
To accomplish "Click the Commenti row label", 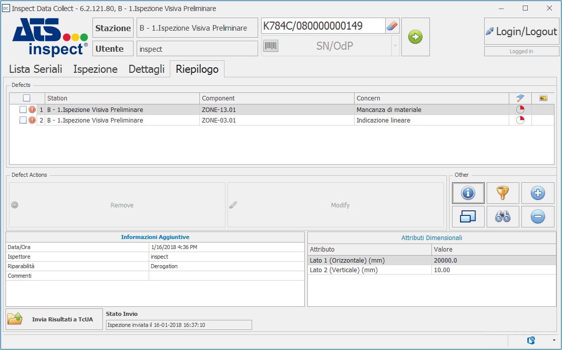I will 77,276.
